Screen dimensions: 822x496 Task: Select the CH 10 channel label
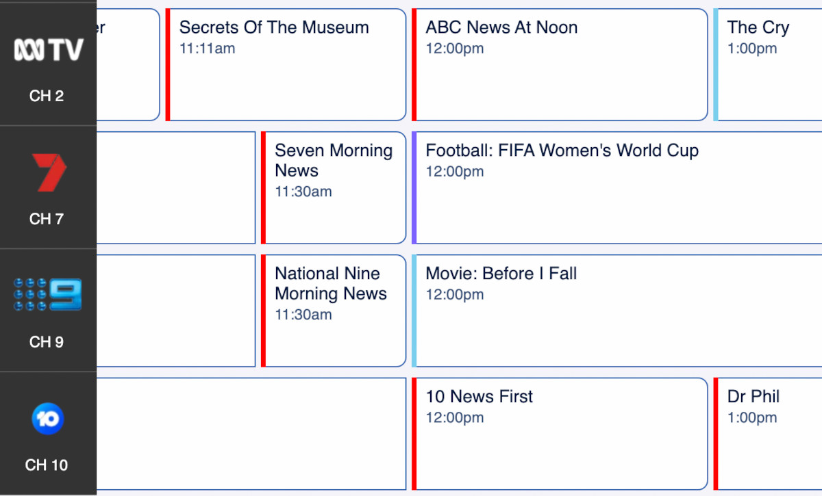tap(46, 465)
